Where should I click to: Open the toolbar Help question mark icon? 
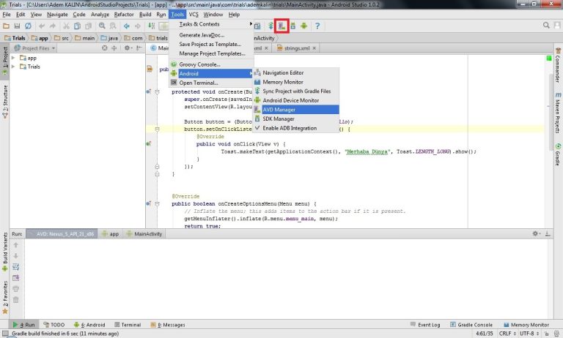pyautogui.click(x=317, y=26)
